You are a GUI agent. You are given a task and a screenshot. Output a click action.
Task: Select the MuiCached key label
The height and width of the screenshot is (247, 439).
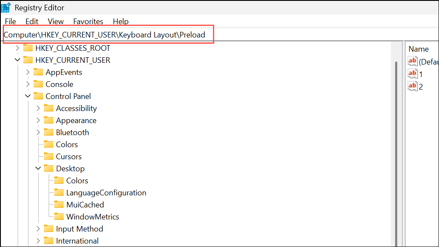pyautogui.click(x=85, y=205)
